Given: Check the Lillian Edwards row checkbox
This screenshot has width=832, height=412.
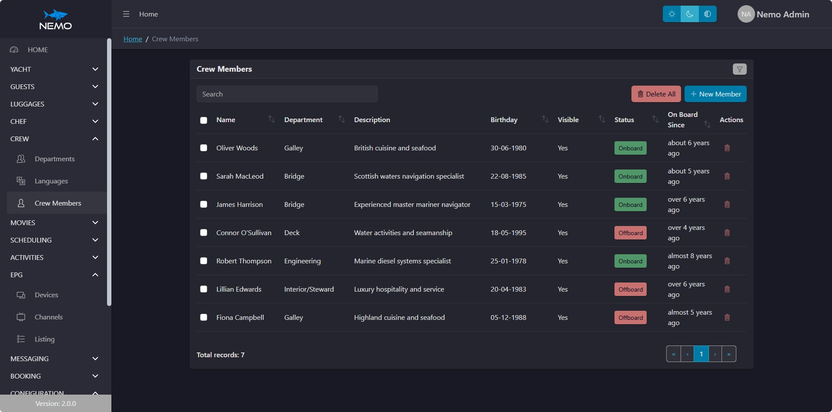Looking at the screenshot, I should tap(204, 289).
